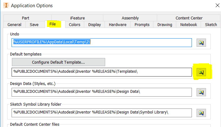Switch to the Prompts tab

[142, 25]
